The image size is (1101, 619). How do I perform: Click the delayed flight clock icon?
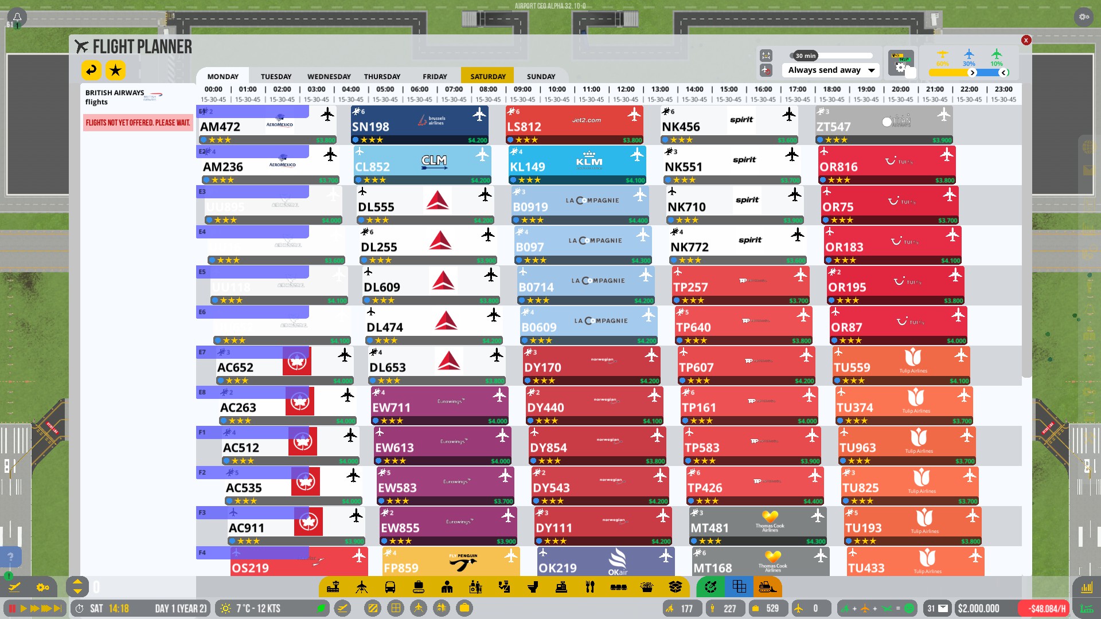pyautogui.click(x=766, y=70)
